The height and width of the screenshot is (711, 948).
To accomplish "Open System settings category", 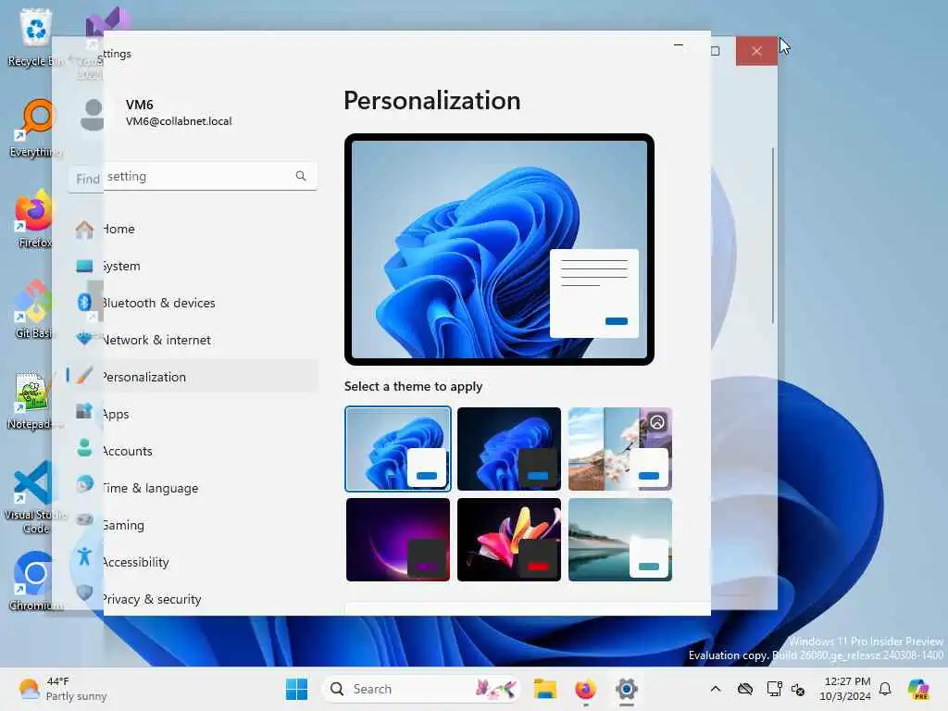I will tap(193, 266).
